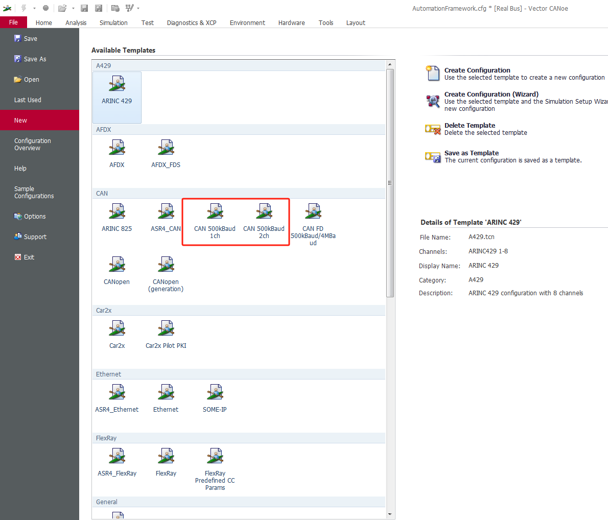Select the Ethernet template icon
608x520 pixels.
[166, 398]
